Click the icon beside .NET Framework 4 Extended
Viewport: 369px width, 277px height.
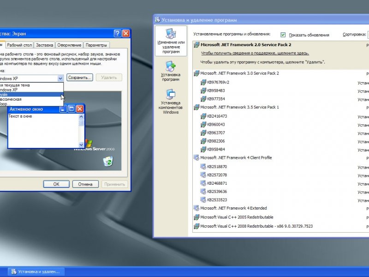[x=196, y=208]
